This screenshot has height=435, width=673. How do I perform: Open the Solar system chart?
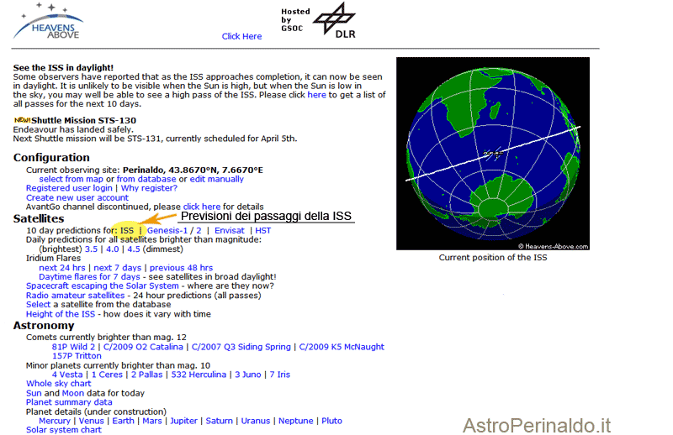pos(64,430)
